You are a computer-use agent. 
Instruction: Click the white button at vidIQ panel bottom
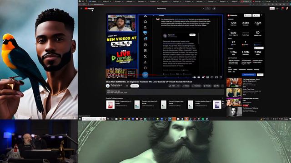coord(260,75)
